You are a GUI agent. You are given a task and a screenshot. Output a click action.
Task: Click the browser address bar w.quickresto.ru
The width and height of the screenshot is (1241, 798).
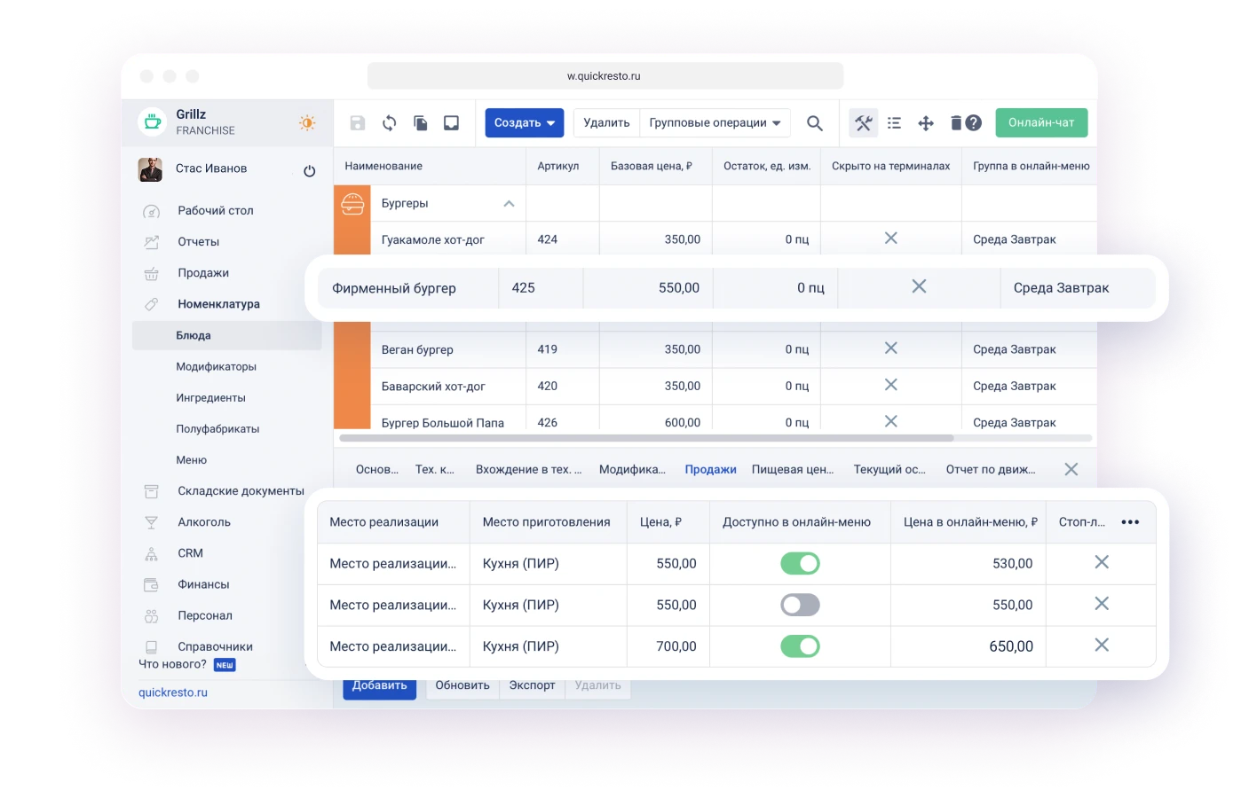pyautogui.click(x=605, y=76)
